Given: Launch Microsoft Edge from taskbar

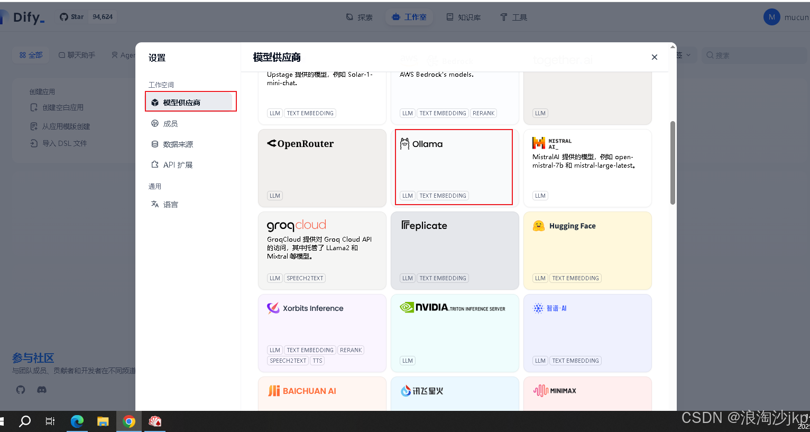Looking at the screenshot, I should 77,421.
